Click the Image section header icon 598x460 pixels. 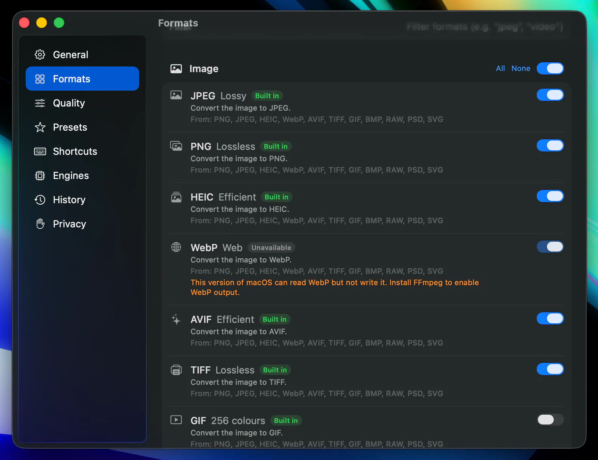176,69
